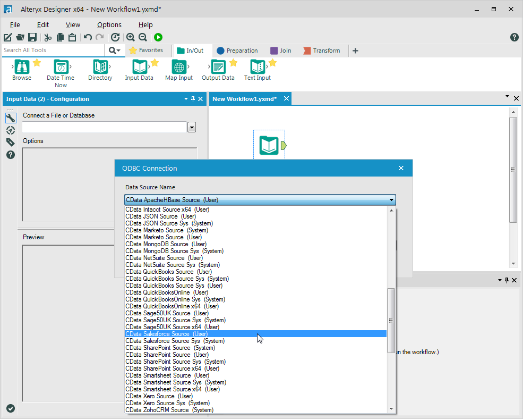Select the Date Time Now tool
This screenshot has height=419, width=523.
pyautogui.click(x=61, y=67)
